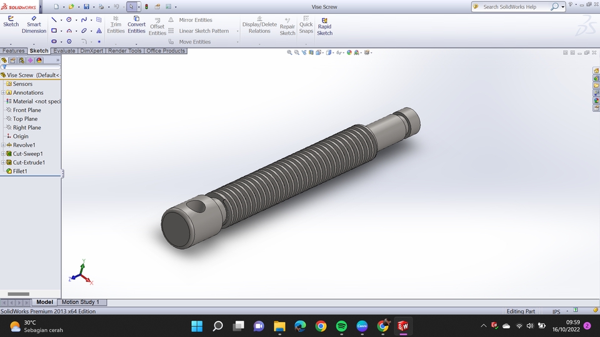This screenshot has height=337, width=600.
Task: Click the Rebuild traffic-light icon
Action: point(146,6)
